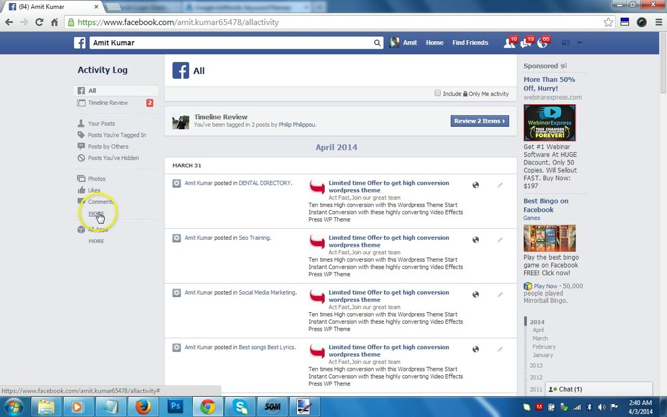Open Photos filter in sidebar
The image size is (667, 417).
(x=97, y=179)
